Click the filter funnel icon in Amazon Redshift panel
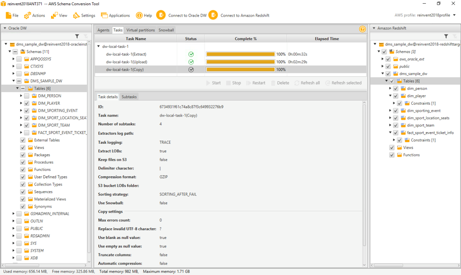Screen dimensions: 461x275 click(x=446, y=36)
